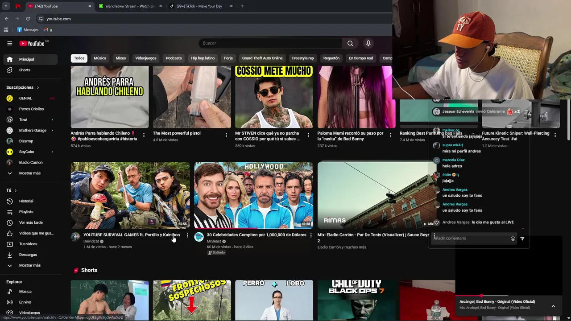Open YOUTUBE SURVIVAL GAMES thumbnail

[130, 195]
